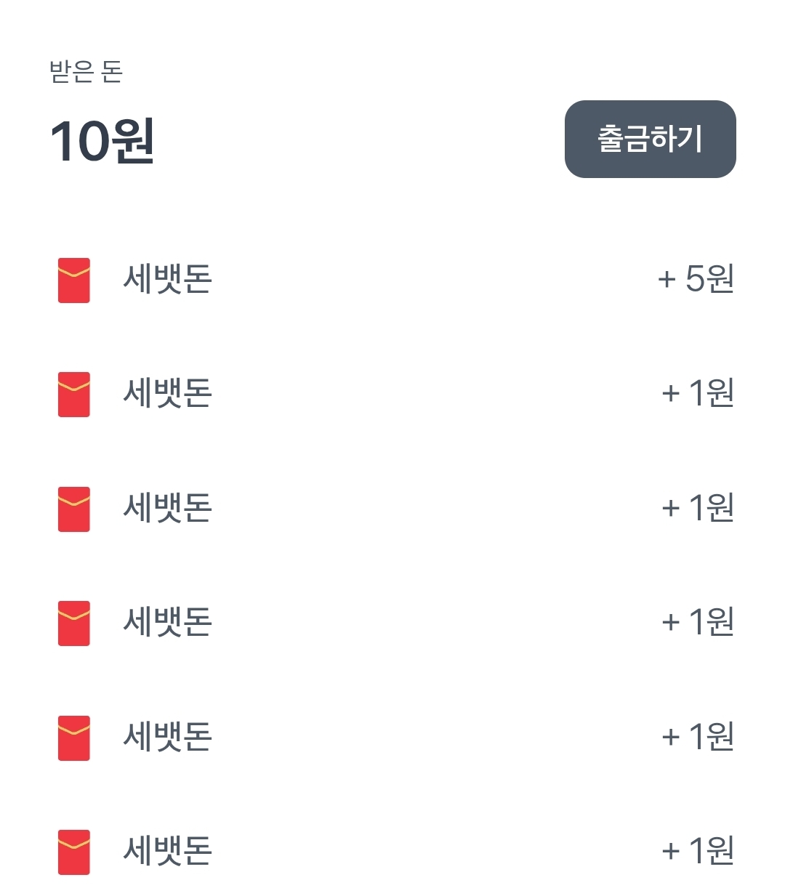785x896 pixels.
Task: Select the third row's red envelope icon
Action: pyautogui.click(x=74, y=509)
